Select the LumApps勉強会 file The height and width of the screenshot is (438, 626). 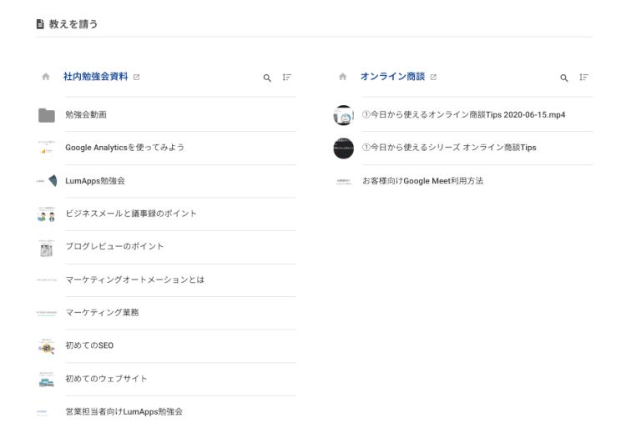[x=94, y=180]
